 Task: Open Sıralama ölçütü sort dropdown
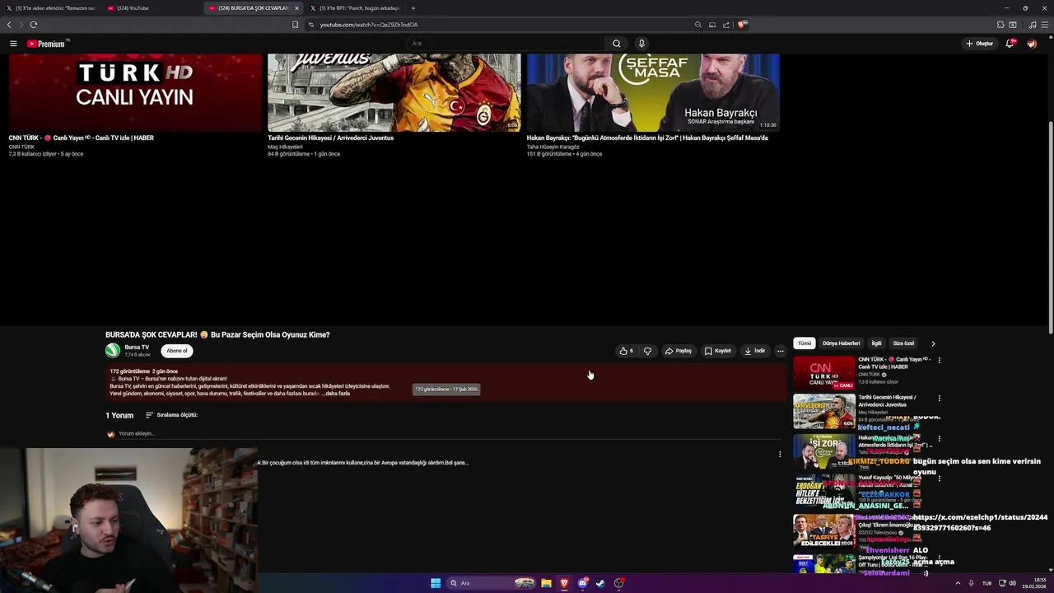(x=171, y=415)
